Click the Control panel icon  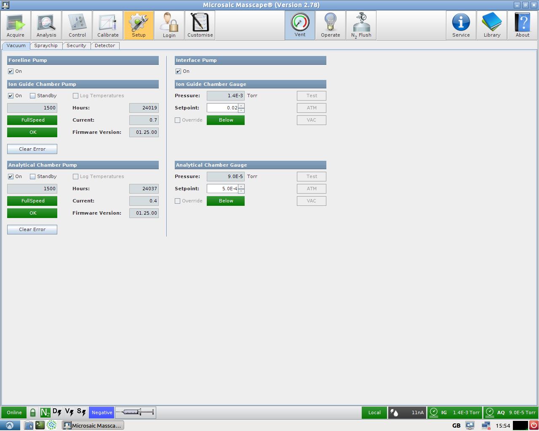tap(77, 25)
